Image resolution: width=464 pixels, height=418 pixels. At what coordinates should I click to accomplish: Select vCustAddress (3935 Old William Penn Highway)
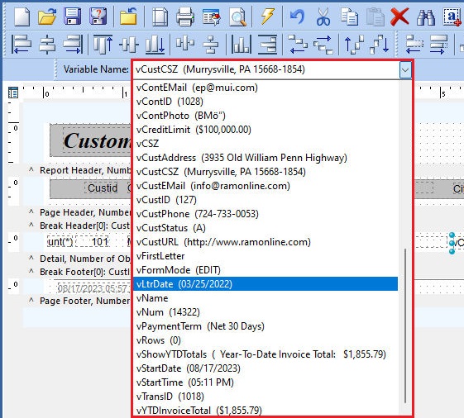265,158
